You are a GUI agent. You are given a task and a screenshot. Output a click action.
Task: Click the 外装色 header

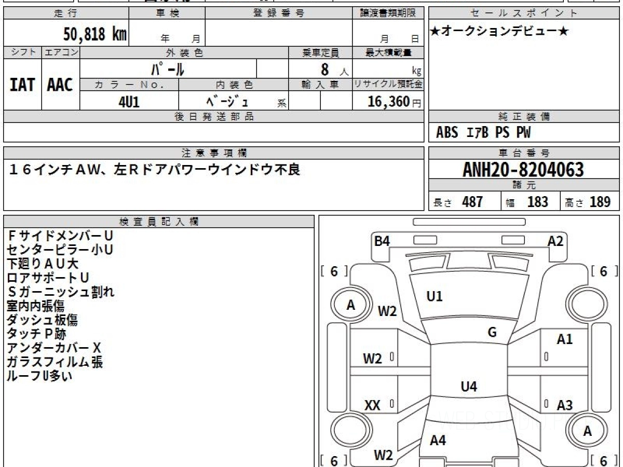point(184,52)
